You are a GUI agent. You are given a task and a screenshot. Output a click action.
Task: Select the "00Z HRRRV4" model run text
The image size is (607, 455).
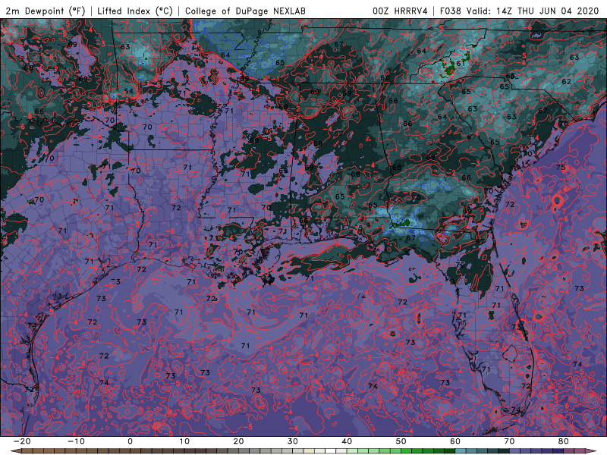[400, 11]
